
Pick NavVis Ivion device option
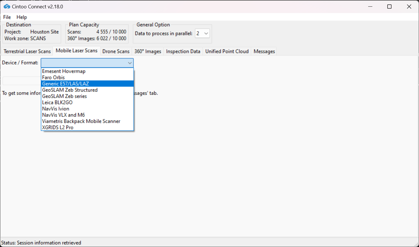coord(87,109)
